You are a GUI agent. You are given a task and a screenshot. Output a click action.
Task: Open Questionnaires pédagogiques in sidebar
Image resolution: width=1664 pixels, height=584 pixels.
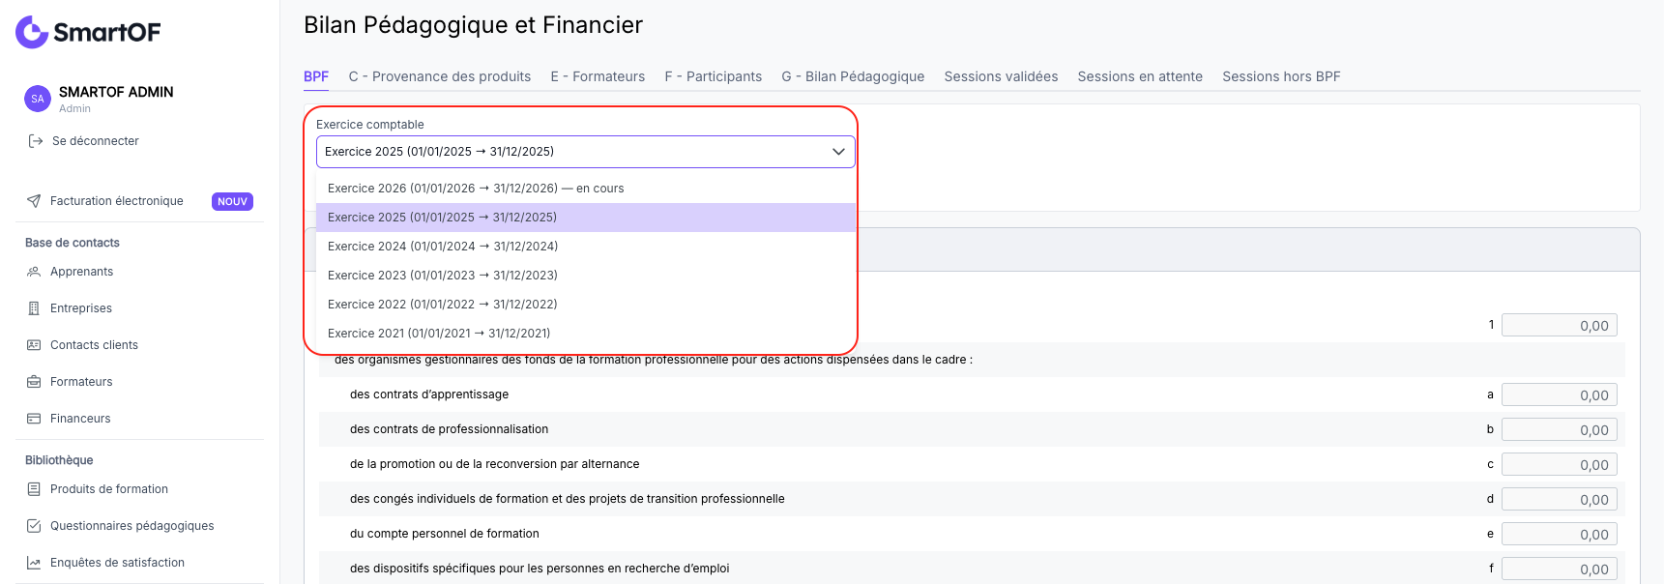pyautogui.click(x=132, y=526)
